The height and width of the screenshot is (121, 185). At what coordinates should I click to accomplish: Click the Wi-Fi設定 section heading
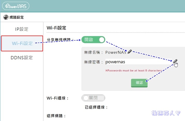[56, 28]
